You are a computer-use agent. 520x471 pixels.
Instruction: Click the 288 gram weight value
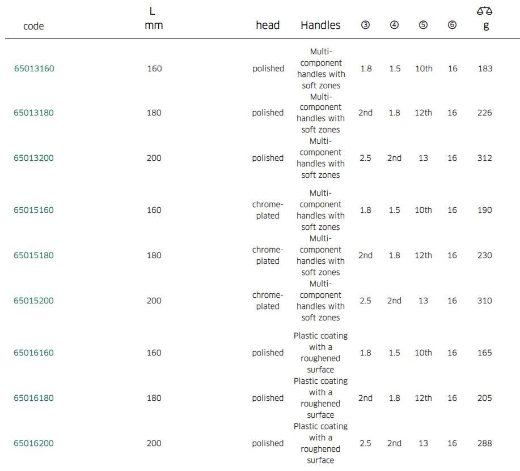[x=485, y=443]
